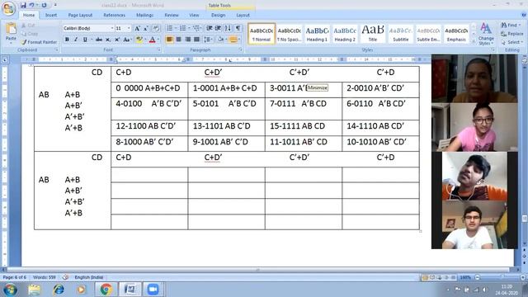Open the Find dropdown
The image size is (528, 297).
click(x=520, y=25)
